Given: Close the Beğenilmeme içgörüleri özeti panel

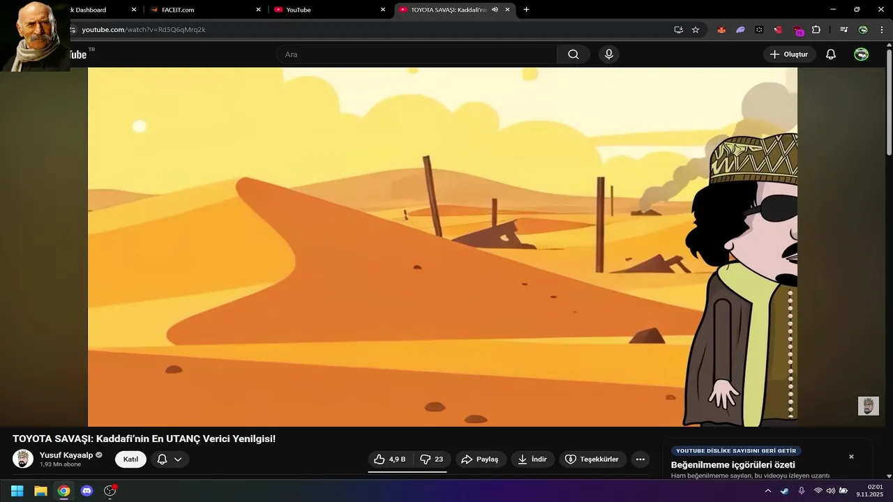Looking at the screenshot, I should pos(851,457).
